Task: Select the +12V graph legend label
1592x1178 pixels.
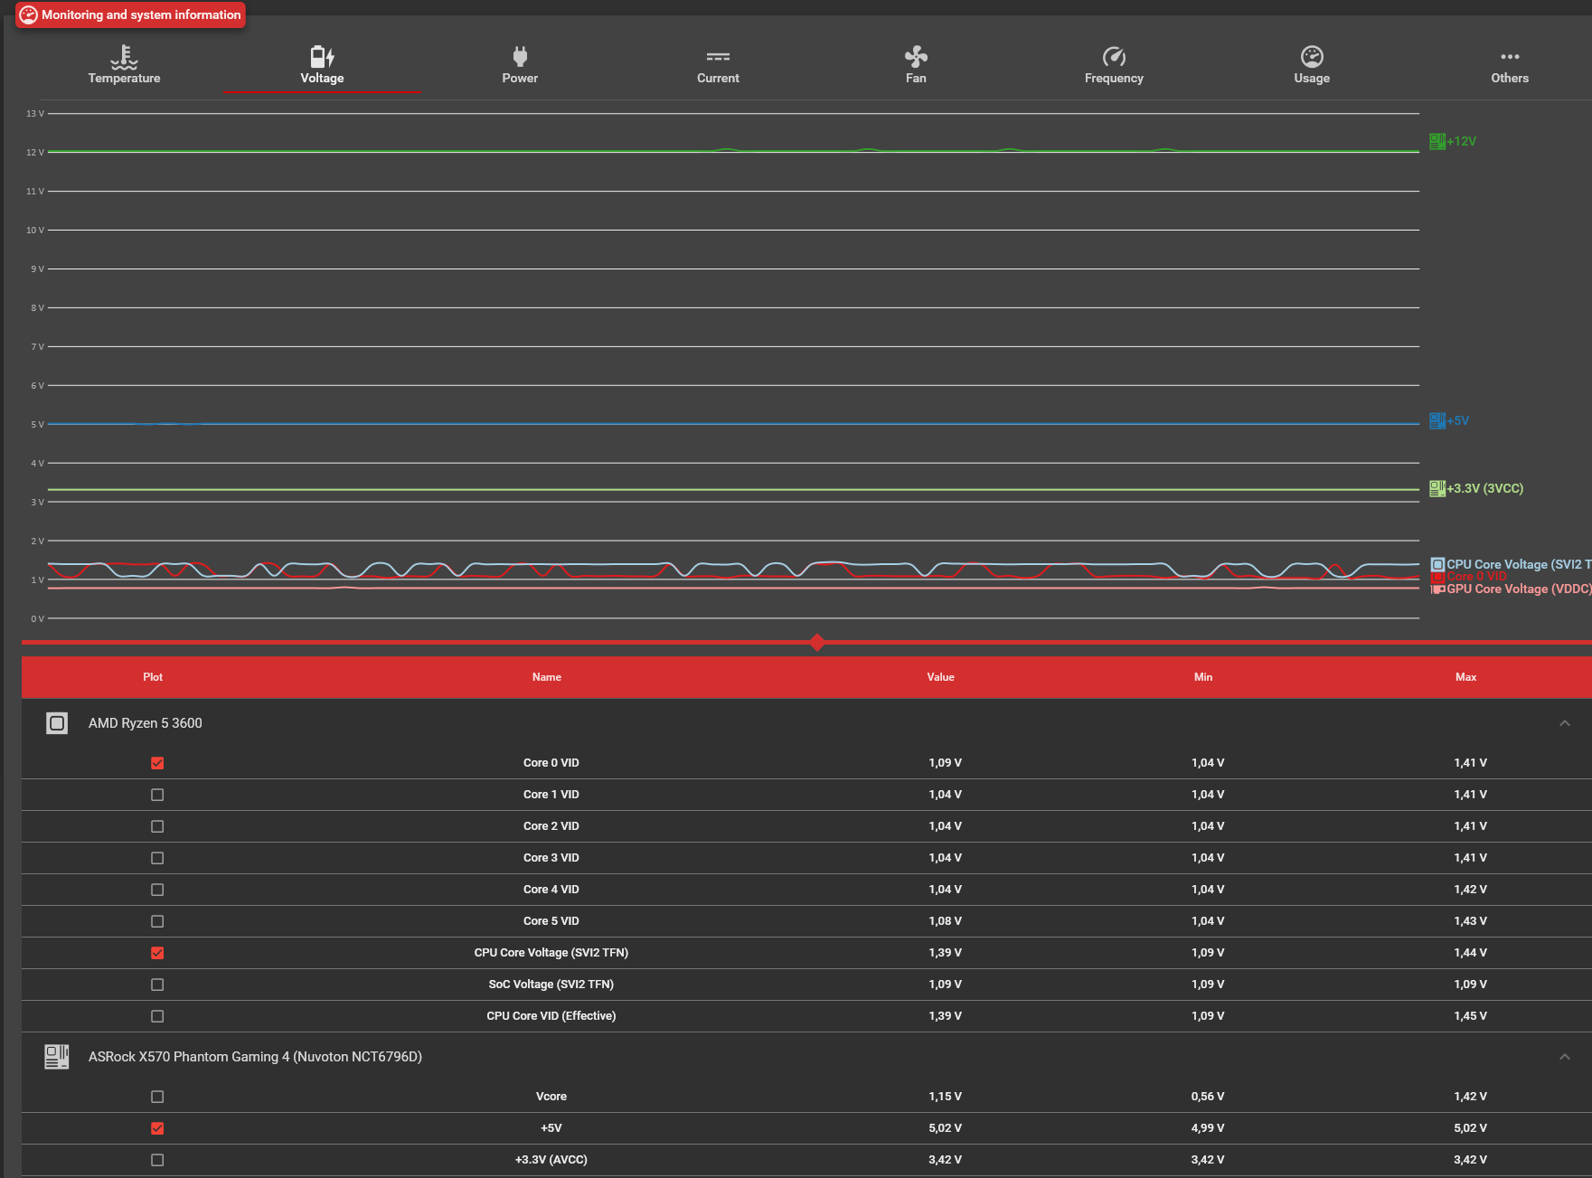Action: tap(1461, 141)
